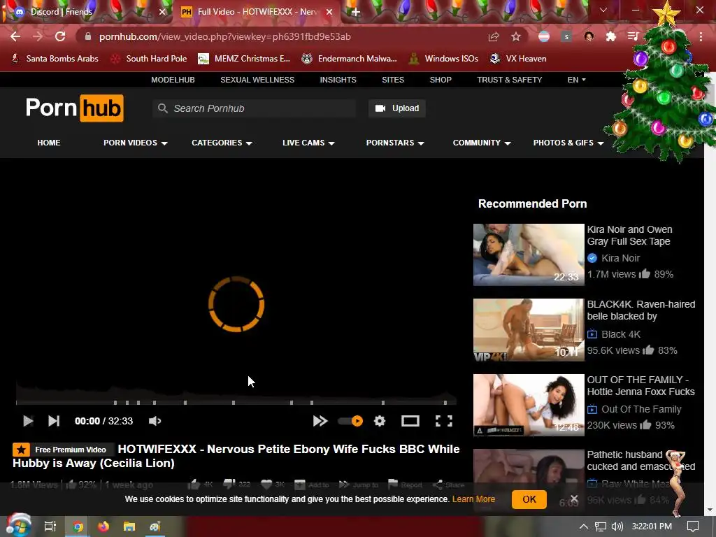Expand the Categories dropdown menu

coord(222,143)
